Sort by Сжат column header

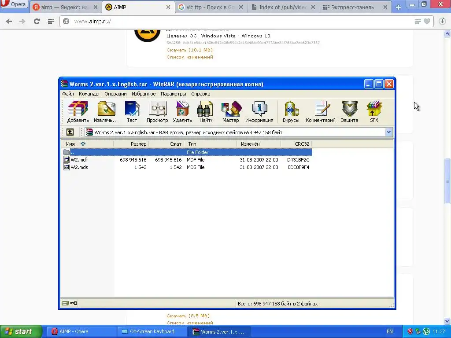[166, 144]
